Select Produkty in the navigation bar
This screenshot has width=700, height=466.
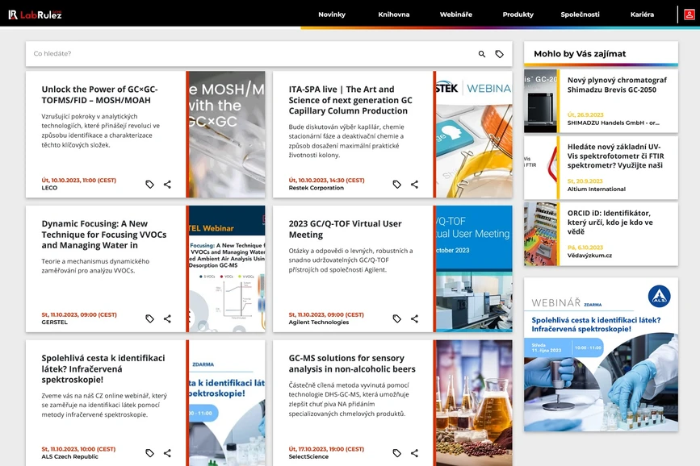[518, 15]
